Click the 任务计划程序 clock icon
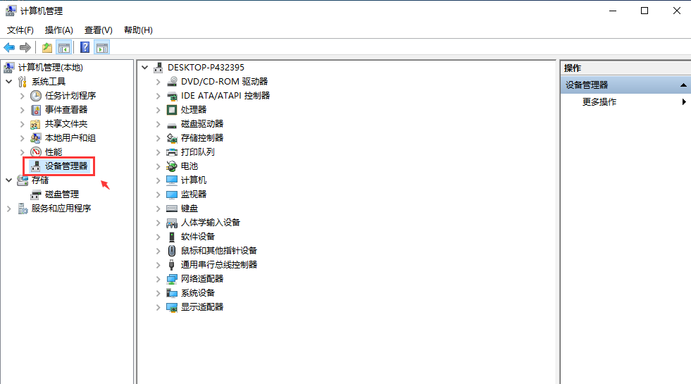Screen dimensions: 691x384 tap(36, 96)
